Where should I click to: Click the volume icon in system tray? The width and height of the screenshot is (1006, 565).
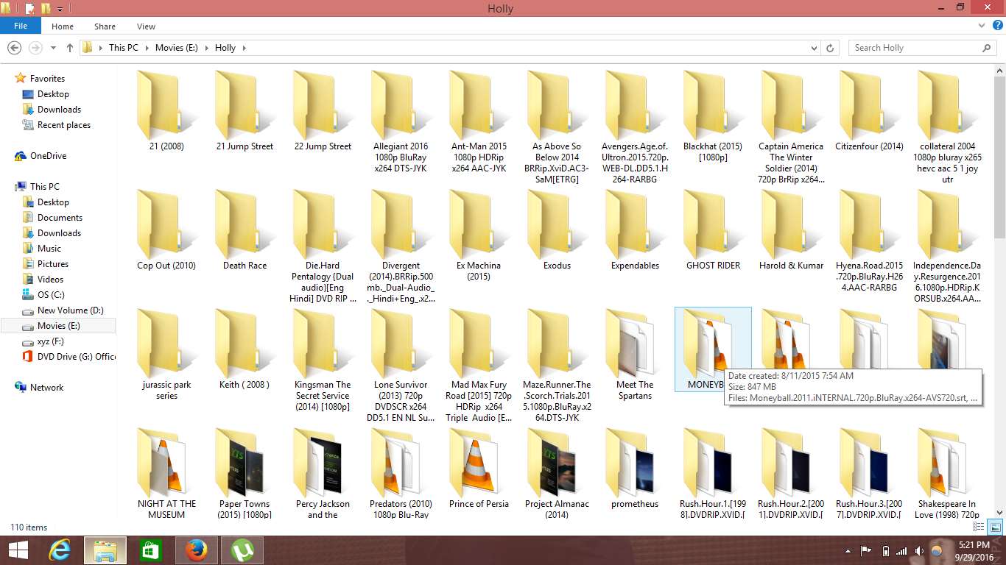[919, 550]
